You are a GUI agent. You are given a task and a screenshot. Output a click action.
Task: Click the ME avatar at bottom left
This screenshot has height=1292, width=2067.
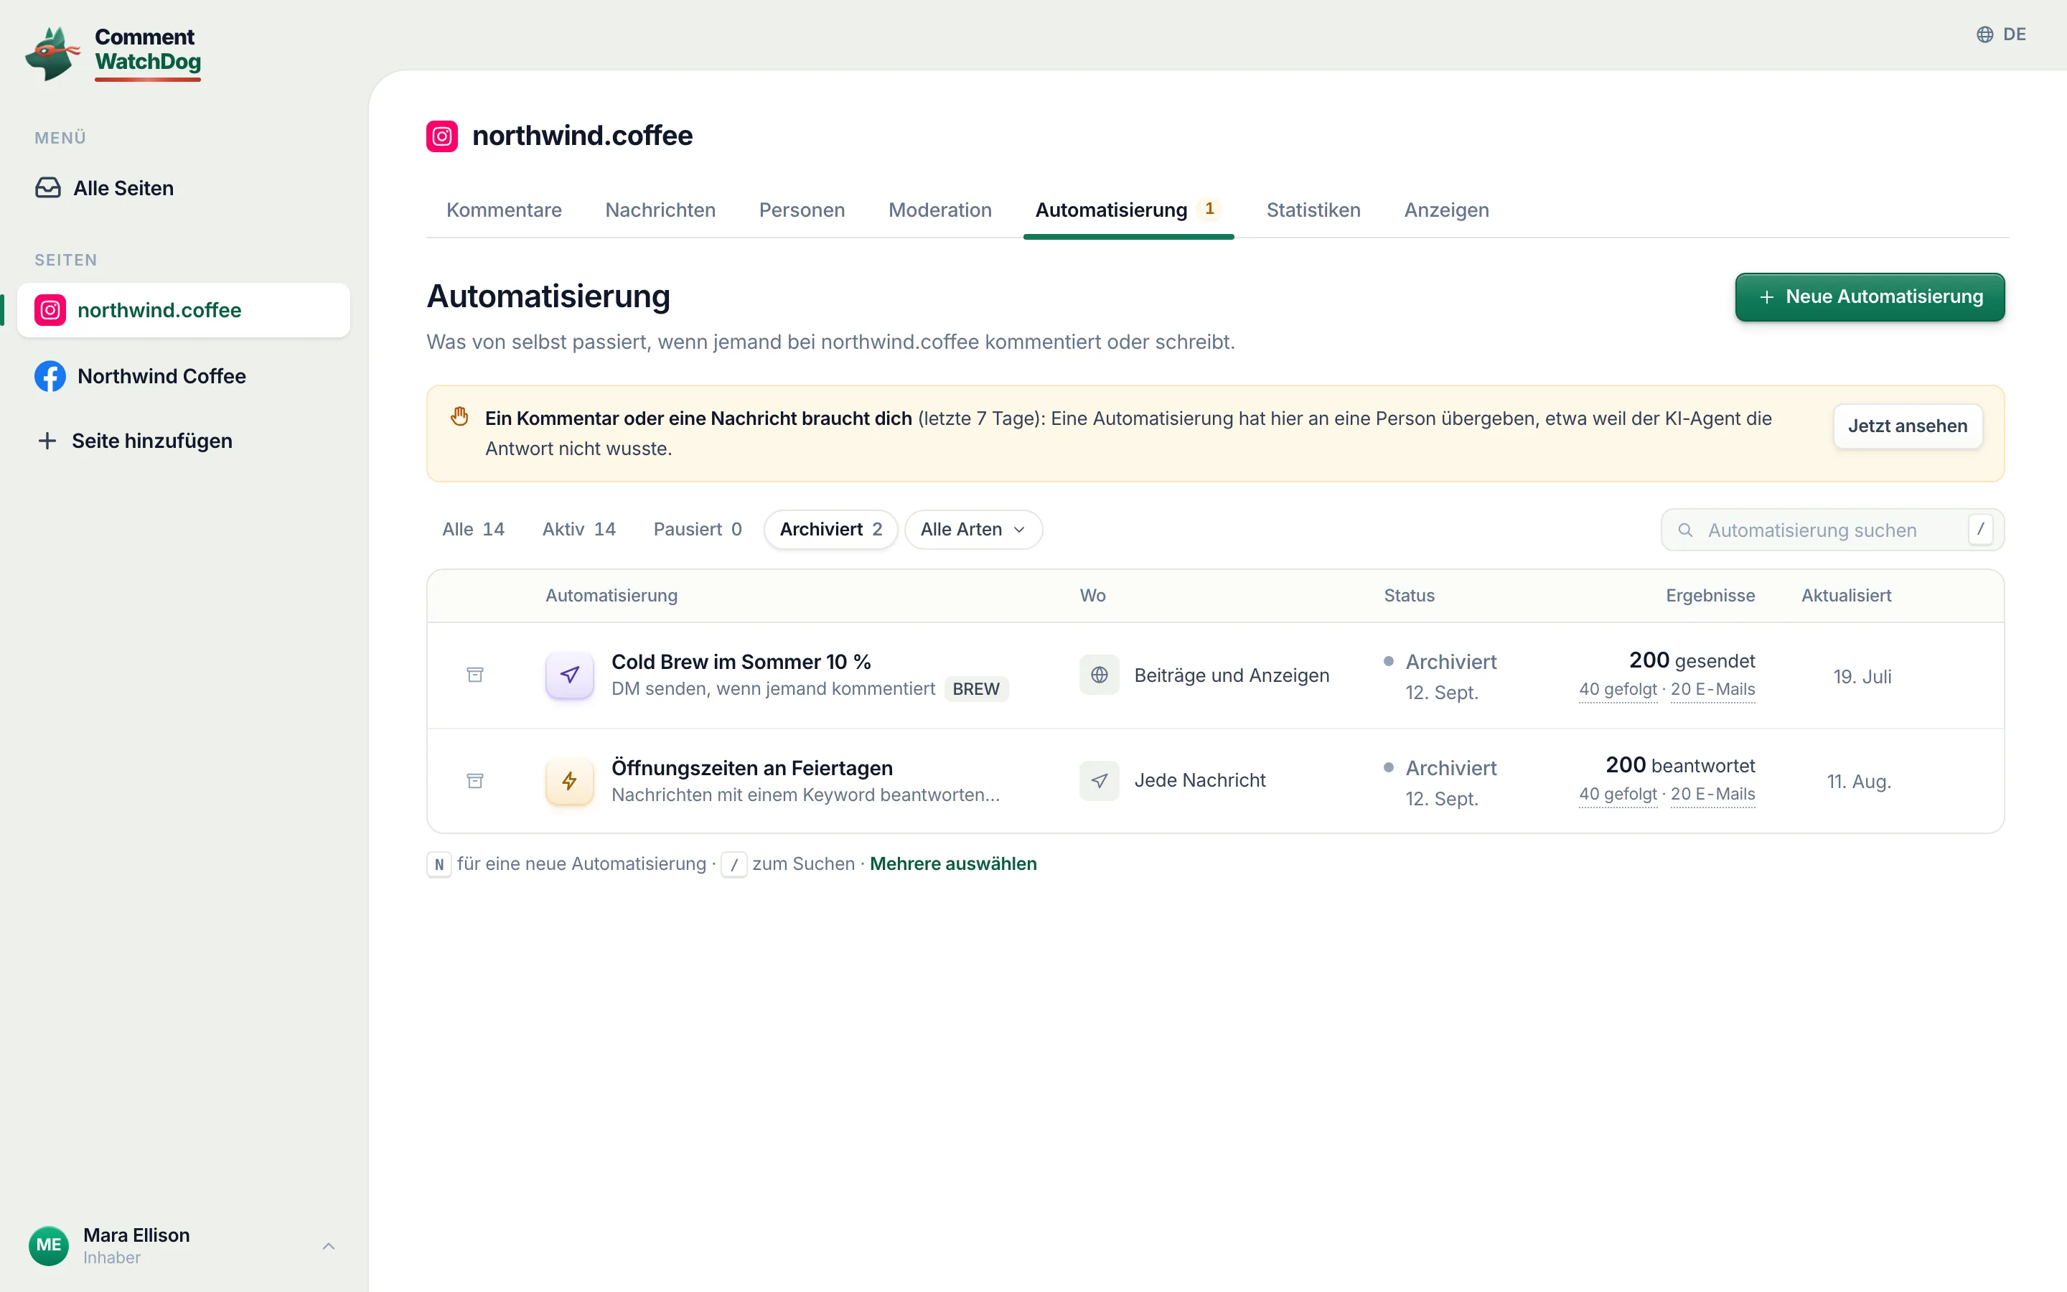click(49, 1246)
